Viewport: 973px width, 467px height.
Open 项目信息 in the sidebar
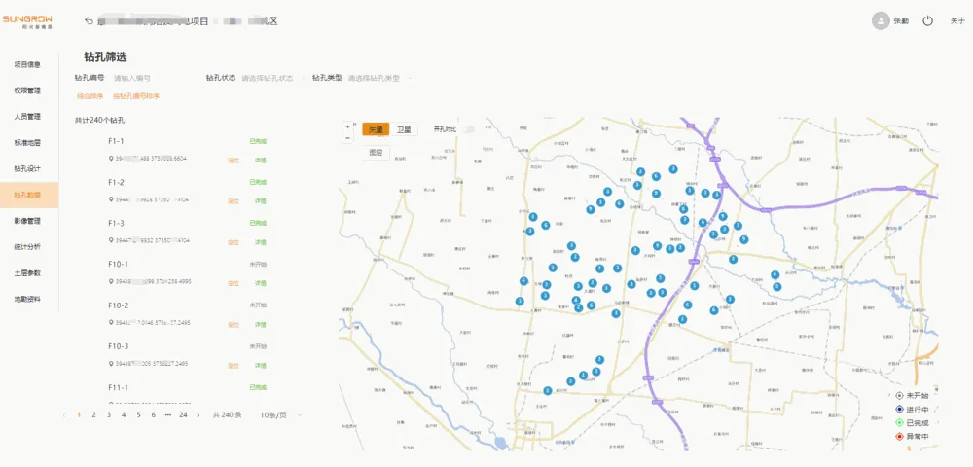pos(27,64)
